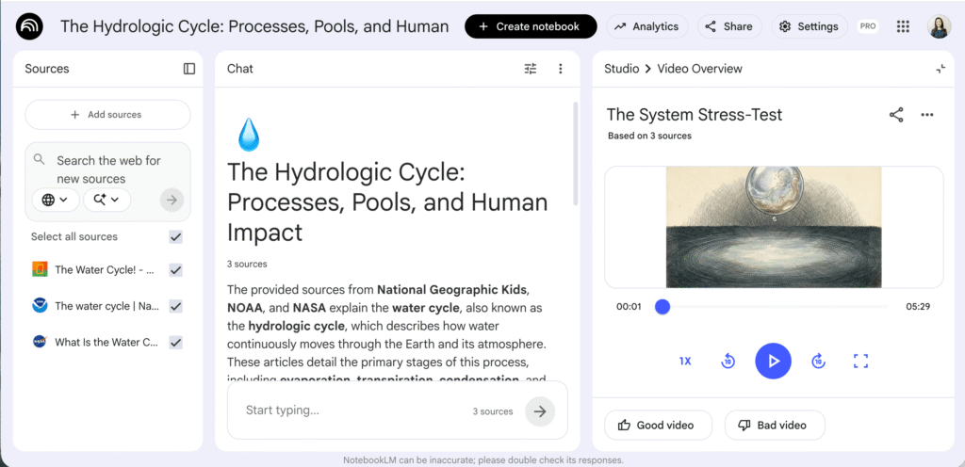Uncheck The water cycle NOAA source

coord(176,306)
